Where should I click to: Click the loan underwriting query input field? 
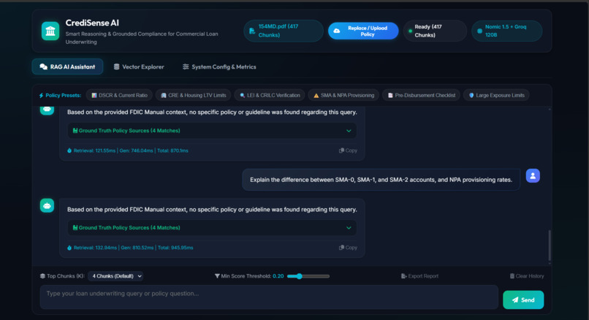[269, 297]
